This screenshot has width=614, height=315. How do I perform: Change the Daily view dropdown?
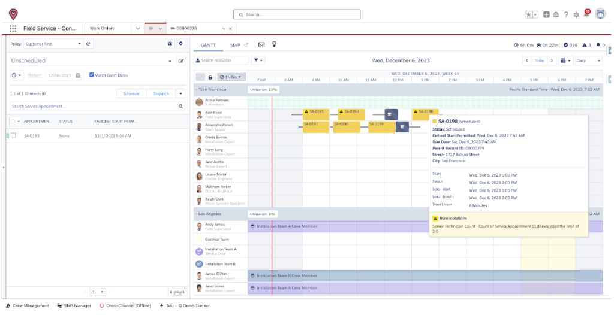point(589,60)
